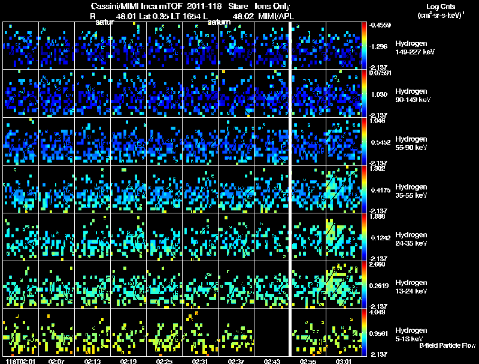Image resolution: width=479 pixels, height=364 pixels.
Task: Click the 1.888 color scale value
Action: [377, 216]
